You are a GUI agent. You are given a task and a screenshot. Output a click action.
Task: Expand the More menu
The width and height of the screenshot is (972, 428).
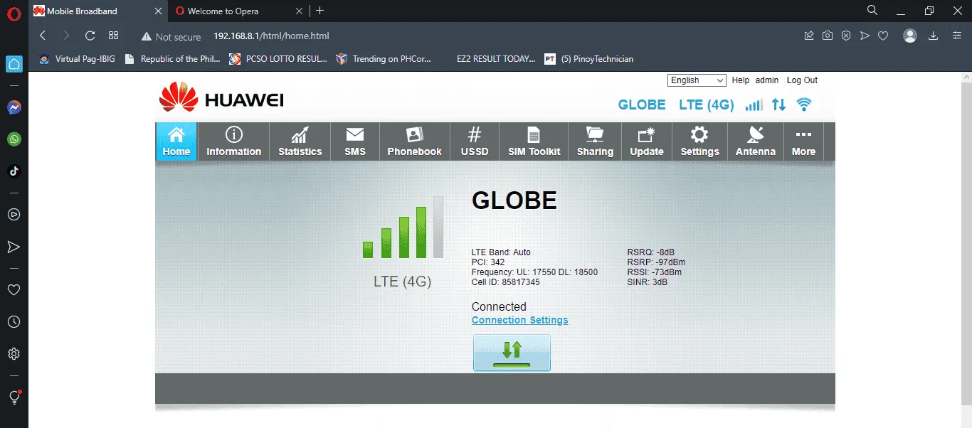click(x=803, y=141)
